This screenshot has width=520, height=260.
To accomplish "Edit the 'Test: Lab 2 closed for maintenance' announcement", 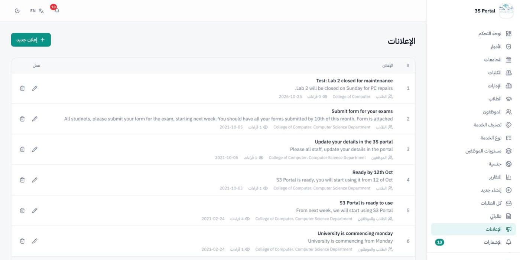I will [x=35, y=88].
